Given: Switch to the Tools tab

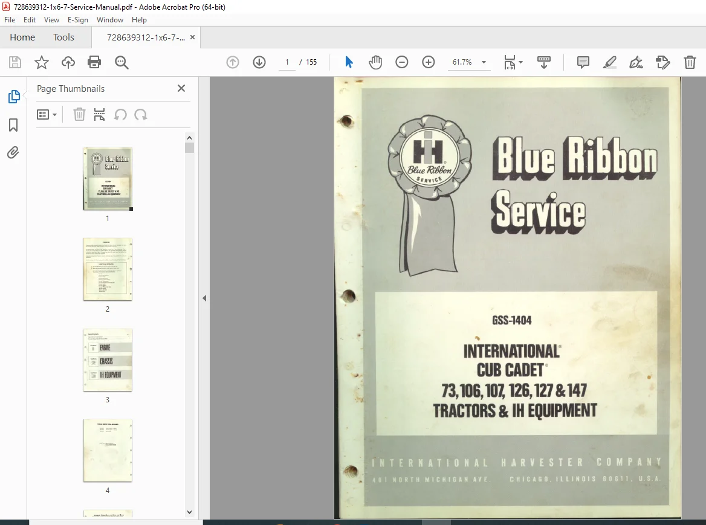Looking at the screenshot, I should [x=63, y=37].
